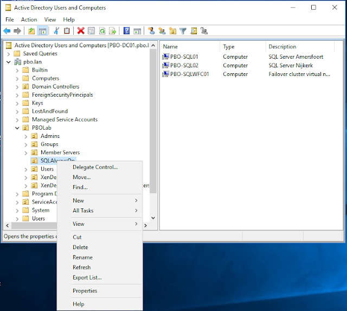The image size is (347, 311).
Task: Click the Paste clipboard toolbar icon
Action: (x=67, y=31)
